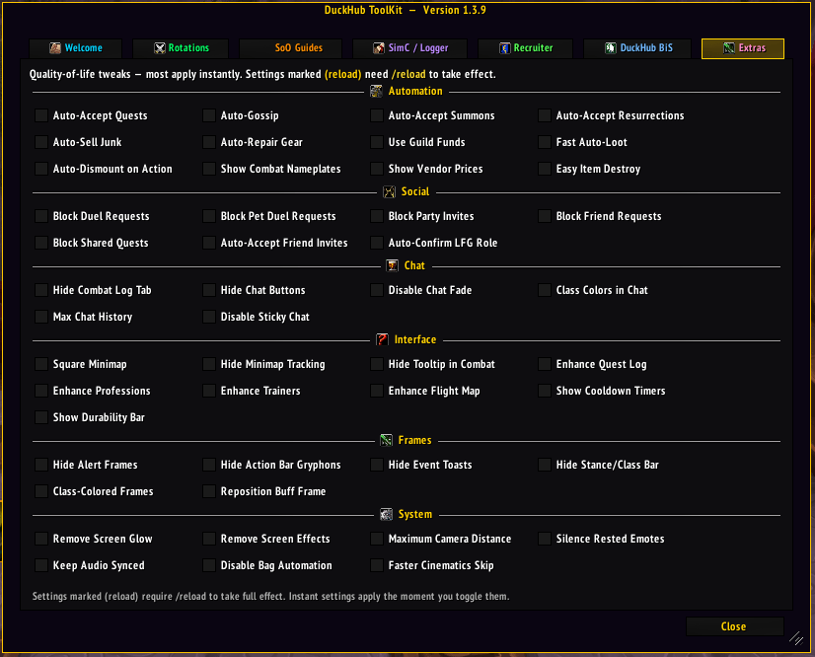Toggle Auto-Gossip checkbox
This screenshot has width=815, height=657.
coord(209,115)
